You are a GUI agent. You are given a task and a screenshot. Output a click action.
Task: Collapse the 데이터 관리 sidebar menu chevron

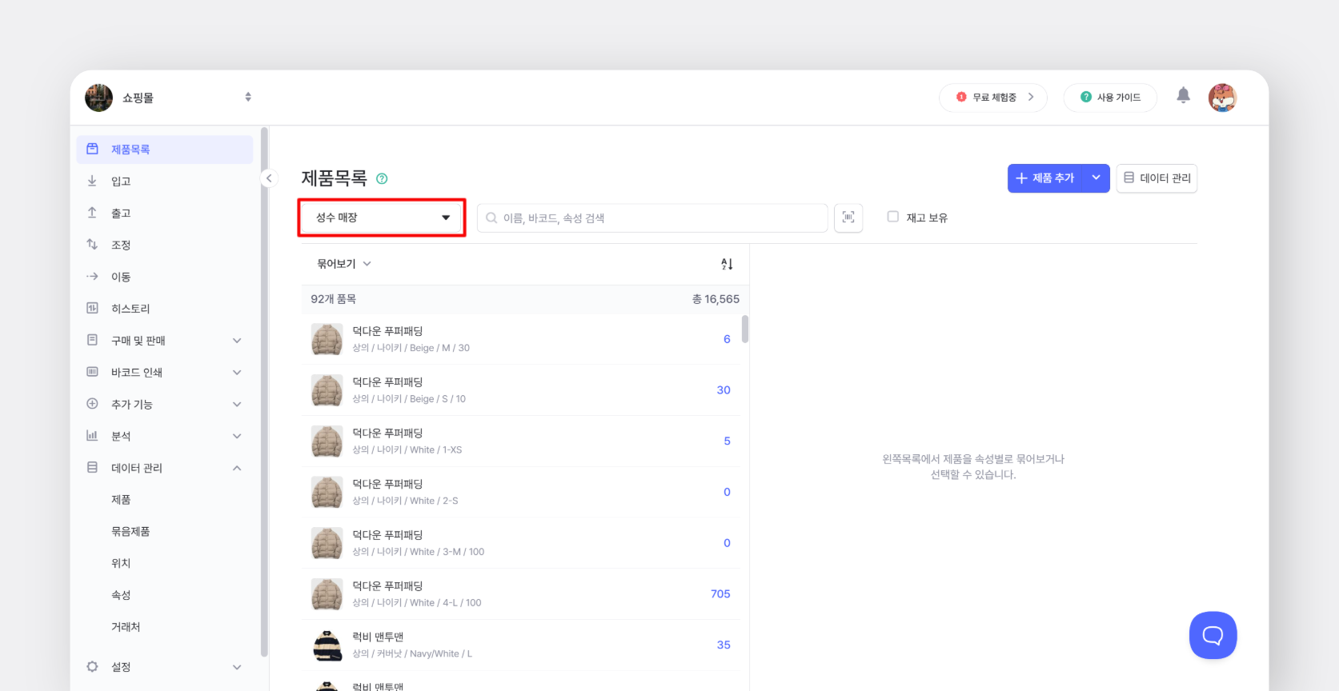coord(237,468)
